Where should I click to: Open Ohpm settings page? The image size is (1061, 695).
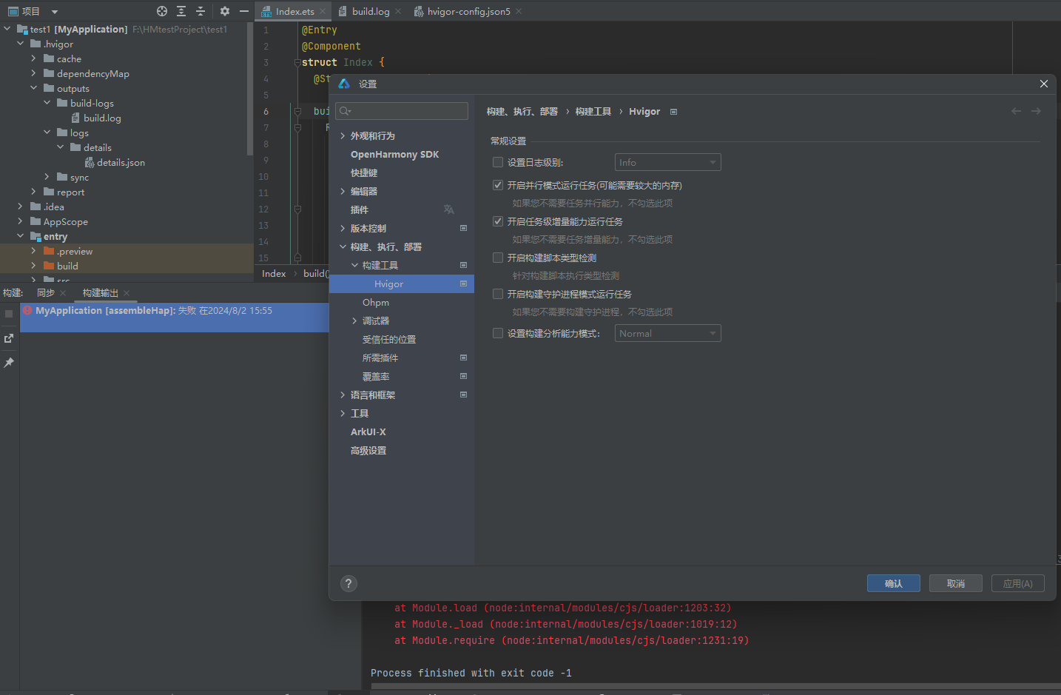376,302
